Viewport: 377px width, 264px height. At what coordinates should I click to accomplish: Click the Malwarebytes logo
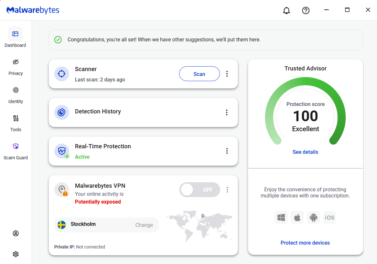pos(33,10)
